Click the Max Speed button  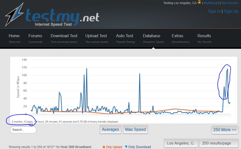click(135, 129)
